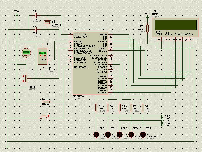
Task: Select the LED1 diode symbol
Action: pyautogui.click(x=96, y=134)
